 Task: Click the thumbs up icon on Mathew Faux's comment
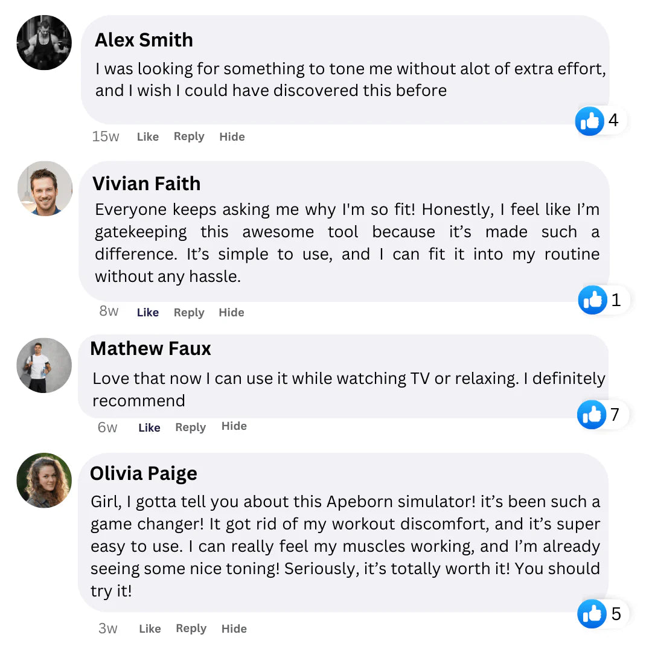click(592, 415)
